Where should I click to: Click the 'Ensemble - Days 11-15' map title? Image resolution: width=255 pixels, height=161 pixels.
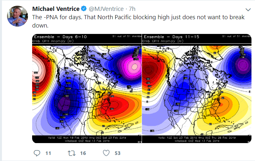pyautogui.click(x=171, y=37)
